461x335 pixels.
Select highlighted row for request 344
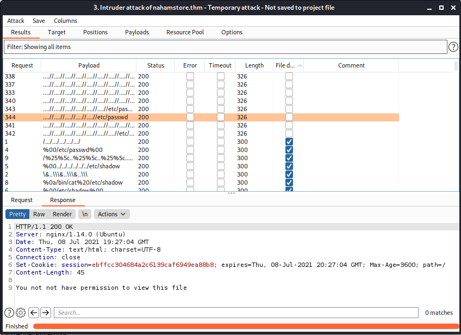[201, 117]
